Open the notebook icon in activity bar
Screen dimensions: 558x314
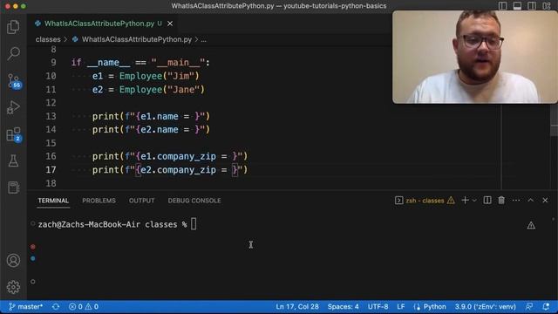click(13, 188)
